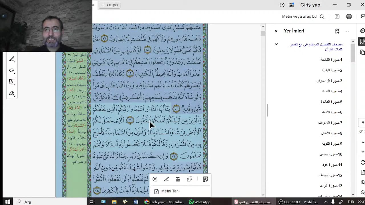Screen dimensions: 365x205
Task: Zoom in with the magnifier plus icon
Action: [363, 183]
